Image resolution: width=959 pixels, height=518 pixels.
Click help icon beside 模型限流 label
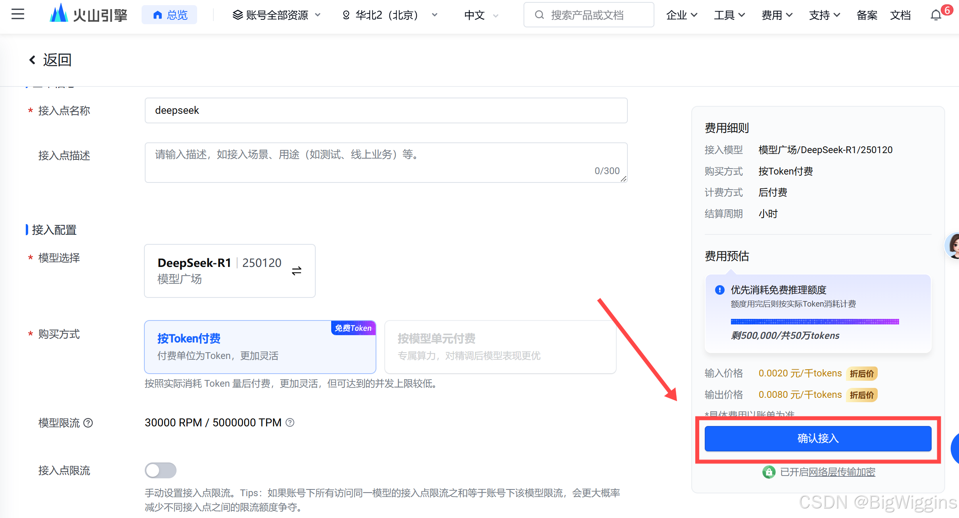coord(88,423)
